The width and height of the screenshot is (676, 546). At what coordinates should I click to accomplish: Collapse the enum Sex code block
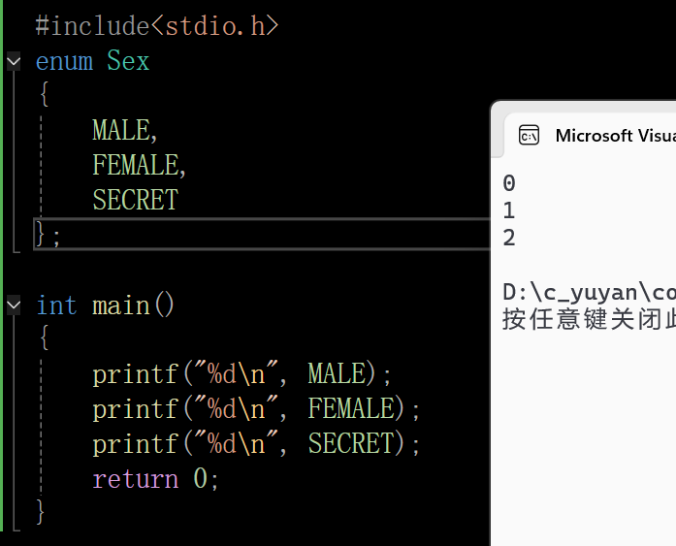pyautogui.click(x=14, y=61)
